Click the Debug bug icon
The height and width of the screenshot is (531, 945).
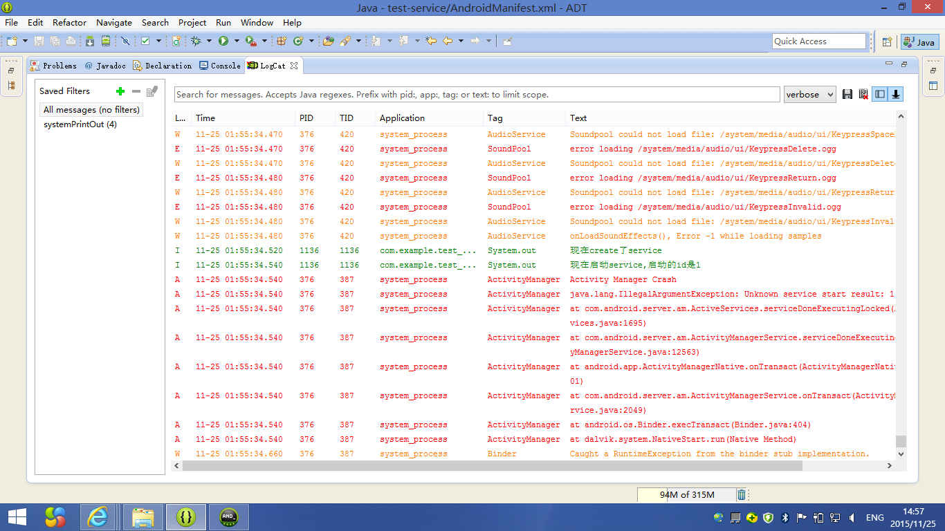pos(196,41)
